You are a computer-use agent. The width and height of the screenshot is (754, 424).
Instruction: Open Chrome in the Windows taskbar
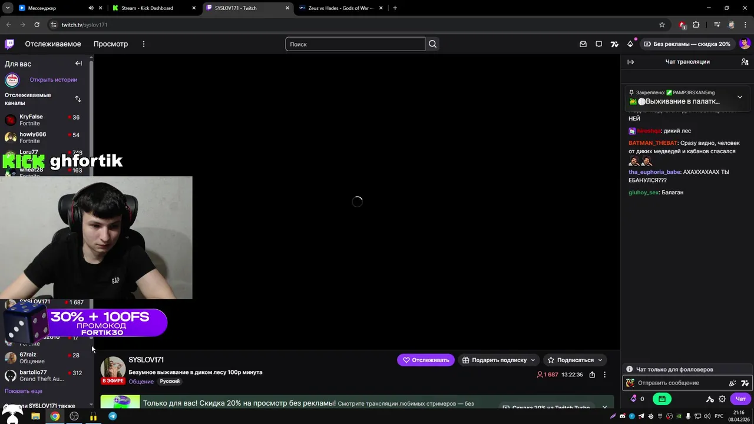(x=55, y=416)
